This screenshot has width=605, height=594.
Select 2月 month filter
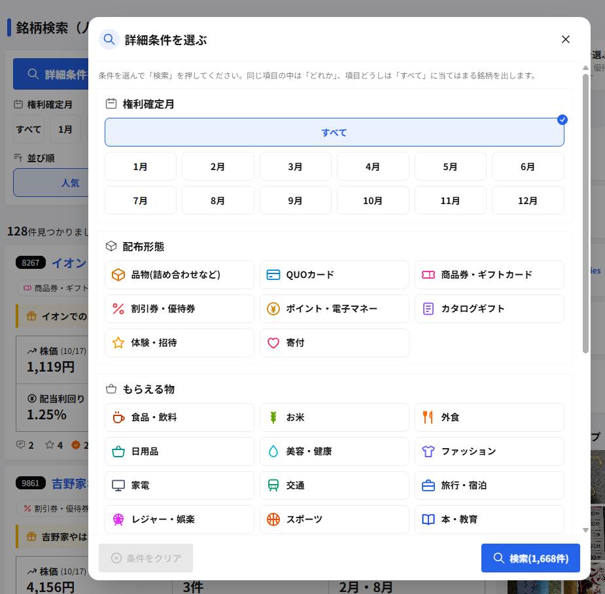(x=218, y=166)
